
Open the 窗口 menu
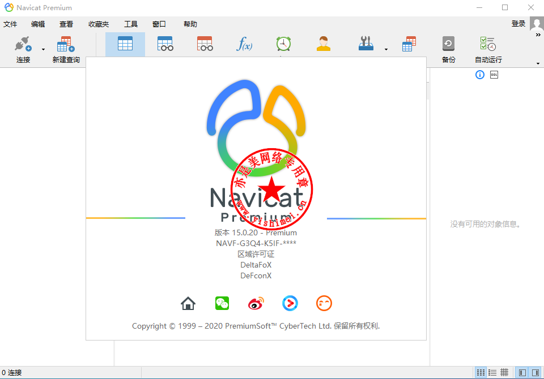pos(159,24)
